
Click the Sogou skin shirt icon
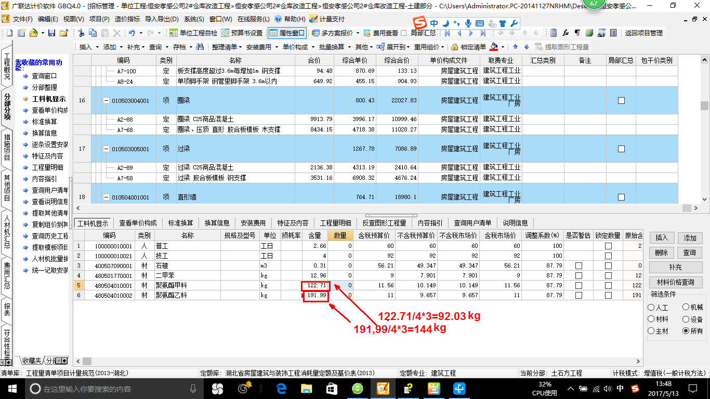point(502,23)
